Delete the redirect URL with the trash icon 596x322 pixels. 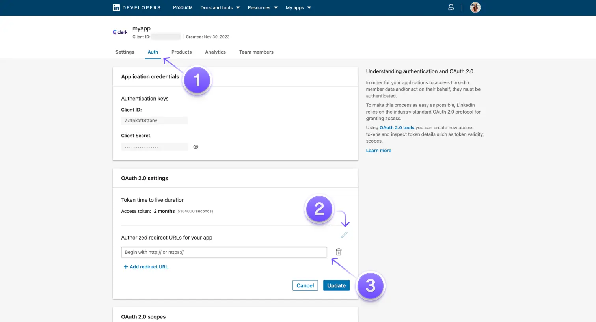coord(338,251)
